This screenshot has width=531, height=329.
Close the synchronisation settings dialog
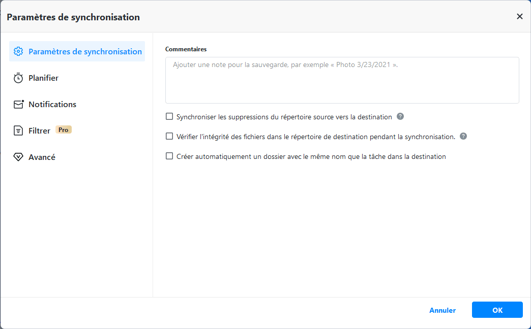[519, 16]
